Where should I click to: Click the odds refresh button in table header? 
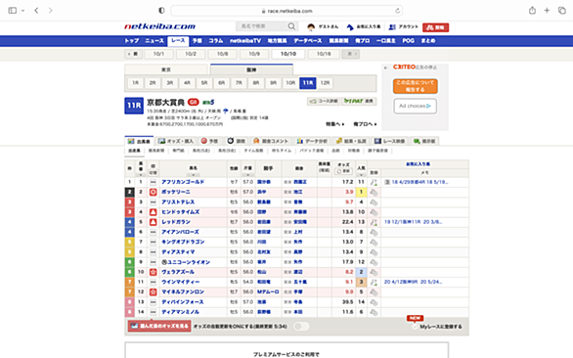[x=343, y=171]
